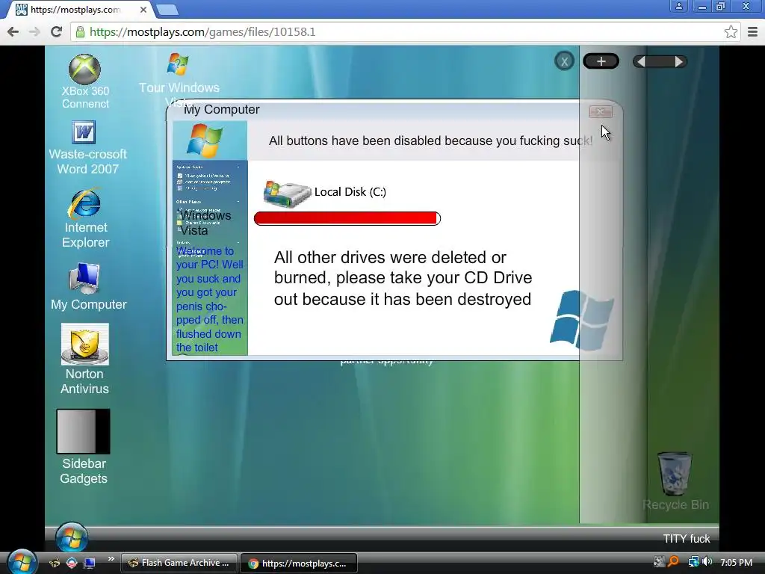Click the Local Disk (C:) drive icon

[287, 194]
